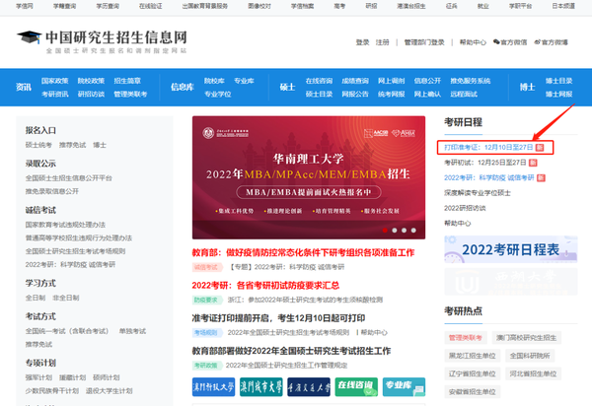Go to the third carousel slide dot
Viewport: 592px width, 406px height.
[x=404, y=230]
